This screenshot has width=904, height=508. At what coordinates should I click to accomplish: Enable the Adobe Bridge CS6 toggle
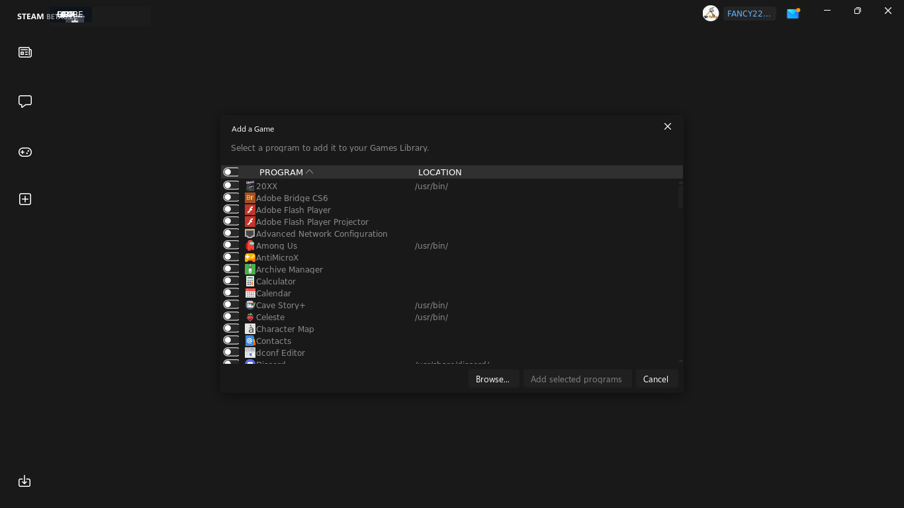pyautogui.click(x=231, y=197)
